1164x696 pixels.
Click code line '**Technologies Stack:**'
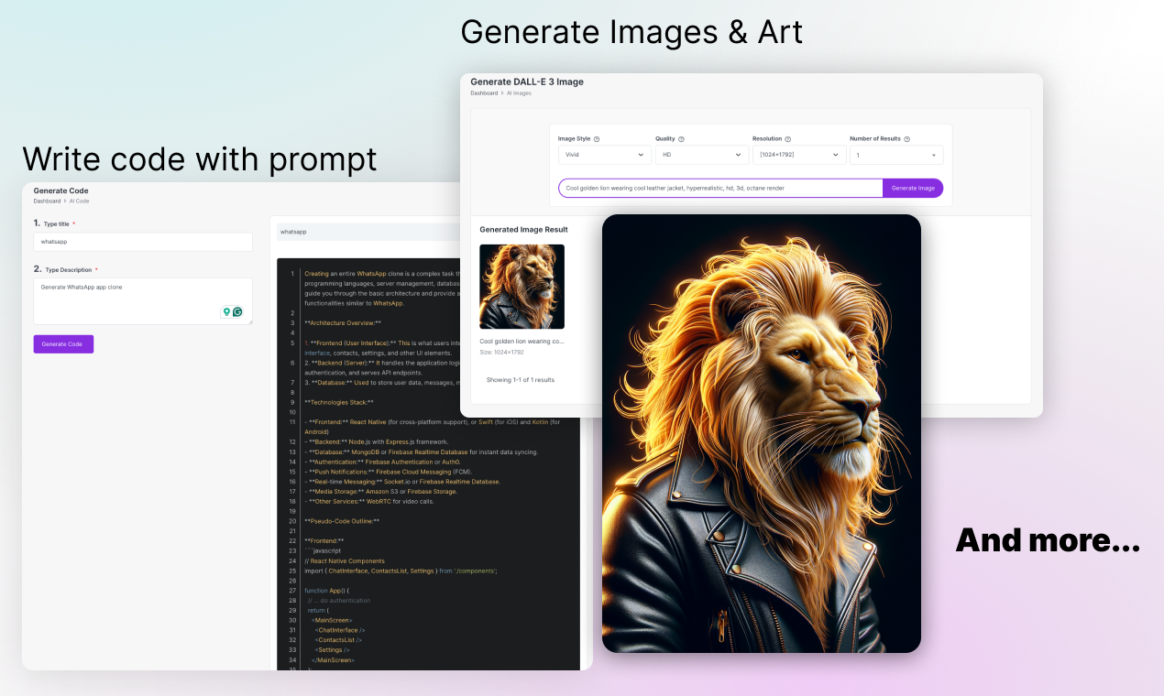[339, 402]
